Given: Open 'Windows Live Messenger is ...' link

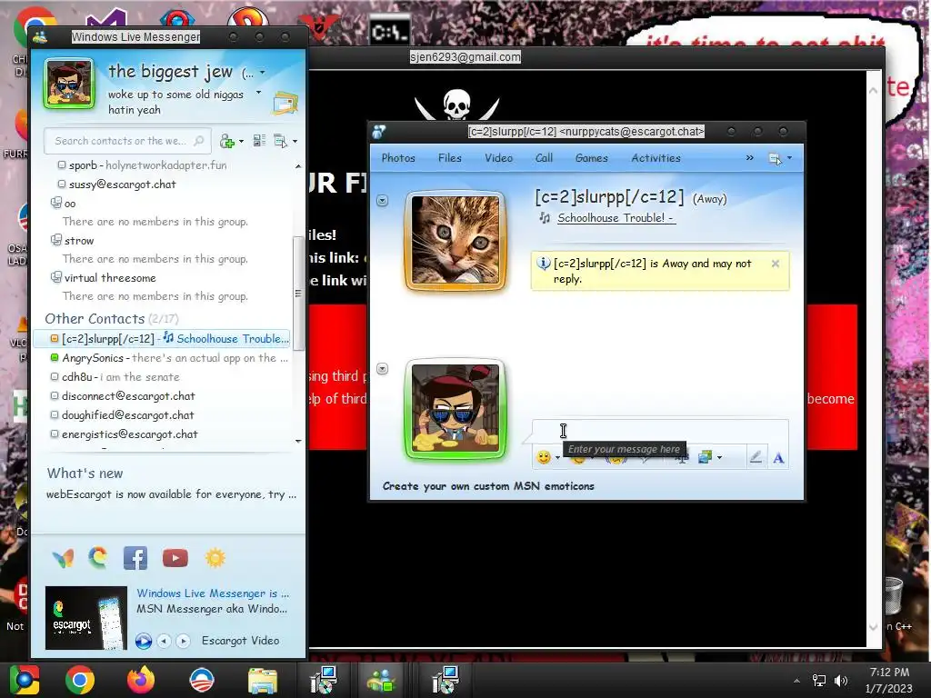Looking at the screenshot, I should point(213,593).
